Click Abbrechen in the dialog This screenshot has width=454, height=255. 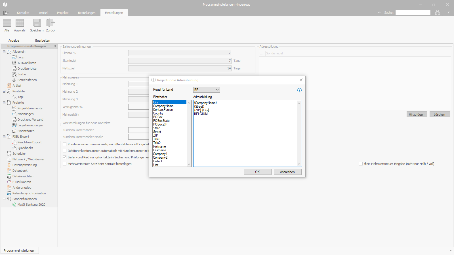[x=287, y=172]
